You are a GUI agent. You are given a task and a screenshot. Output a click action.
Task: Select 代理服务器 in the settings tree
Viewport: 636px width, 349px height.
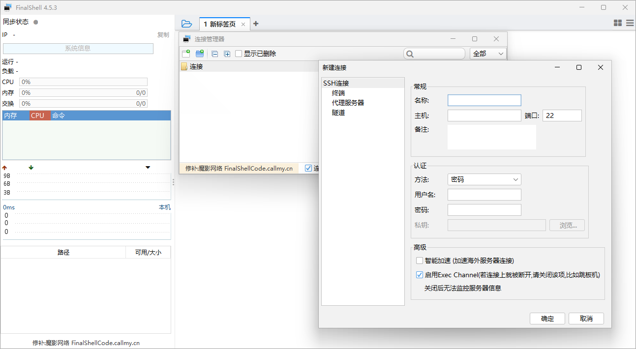[x=348, y=103]
